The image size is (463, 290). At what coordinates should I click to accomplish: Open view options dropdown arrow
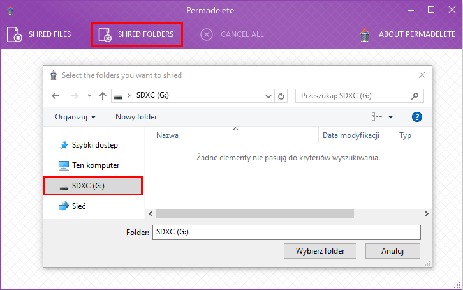tap(390, 117)
